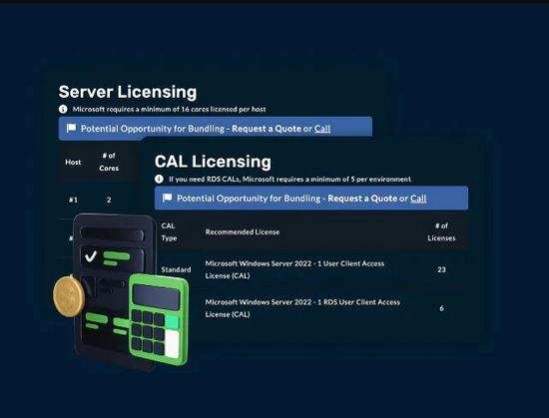Click Call link in CAL Licensing banner
Image resolution: width=549 pixels, height=418 pixels.
418,199
